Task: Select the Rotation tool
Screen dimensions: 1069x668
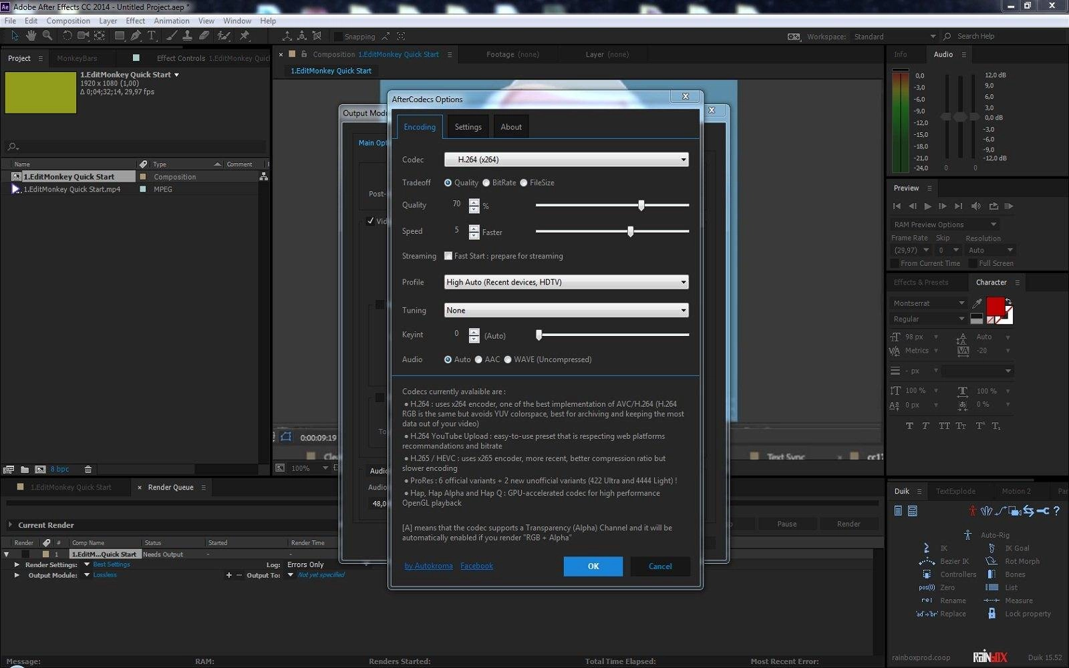Action: coord(67,35)
